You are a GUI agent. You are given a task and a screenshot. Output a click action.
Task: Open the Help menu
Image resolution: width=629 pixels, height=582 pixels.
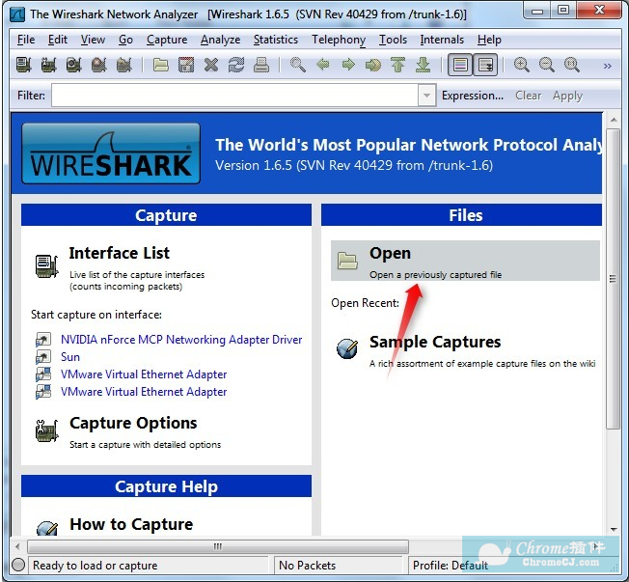click(x=489, y=40)
